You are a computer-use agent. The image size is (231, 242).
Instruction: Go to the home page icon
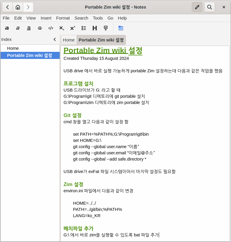(x=18, y=7)
